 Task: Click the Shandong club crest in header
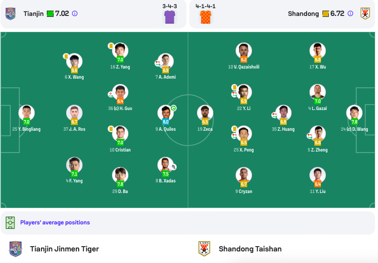tap(365, 14)
